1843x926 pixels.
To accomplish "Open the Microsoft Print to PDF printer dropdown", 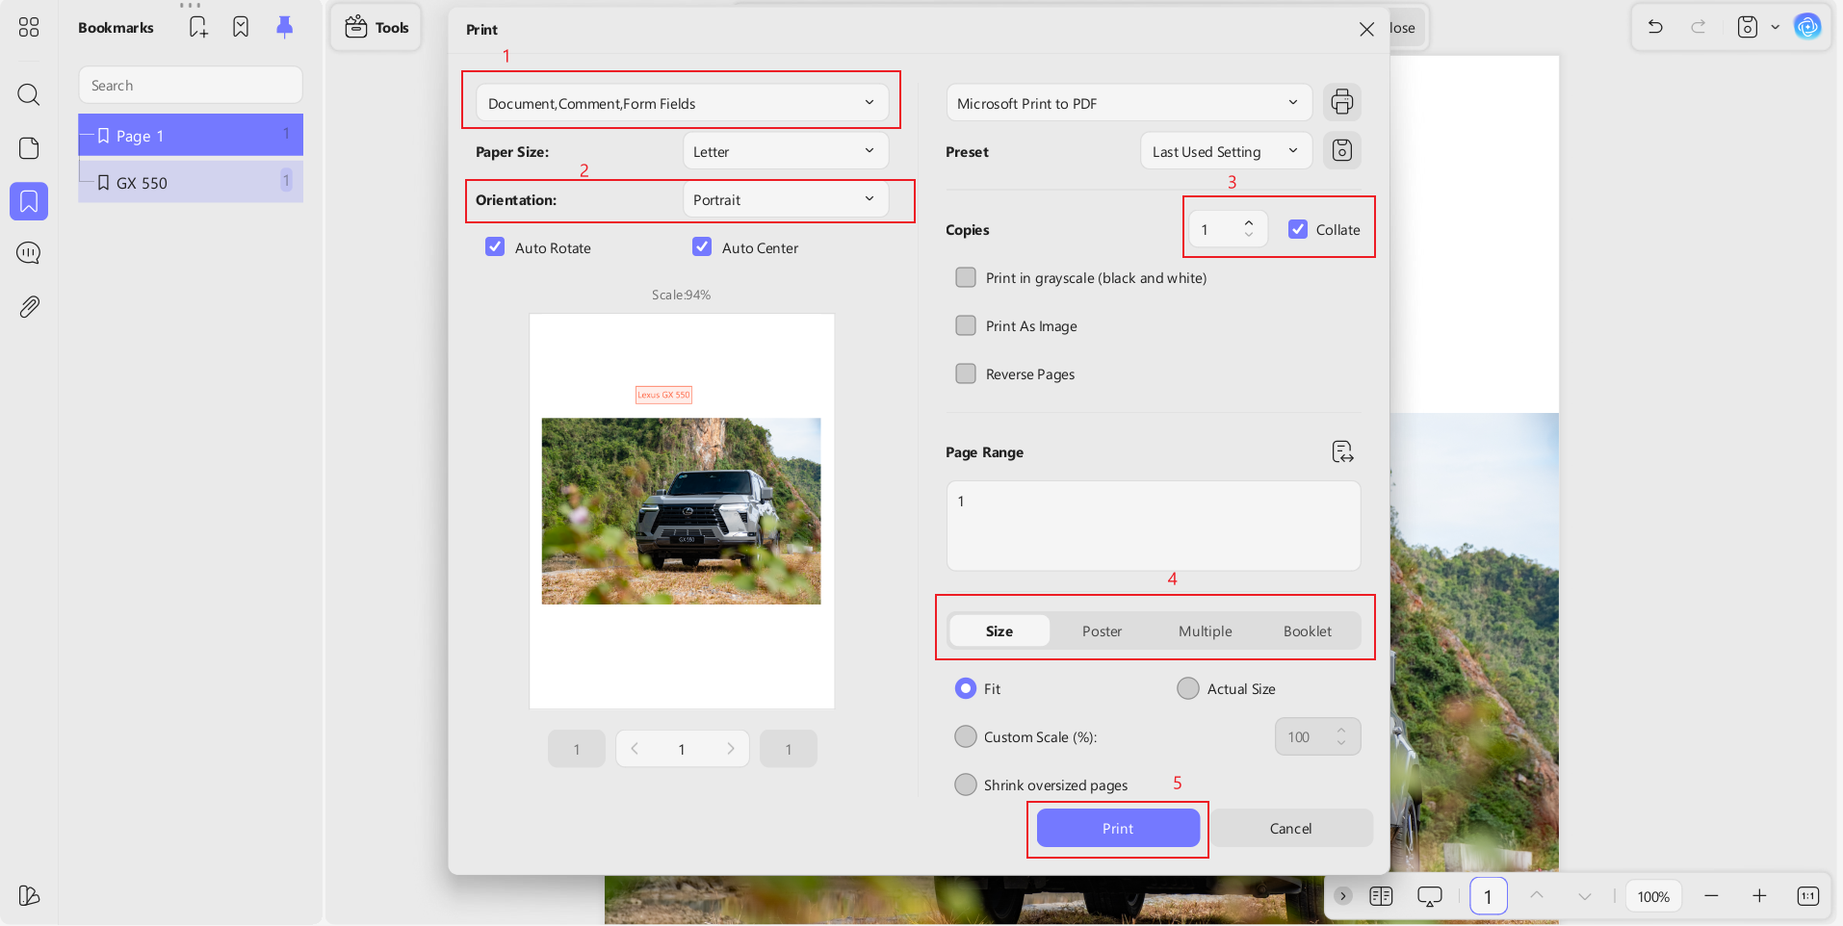I will pos(1127,102).
